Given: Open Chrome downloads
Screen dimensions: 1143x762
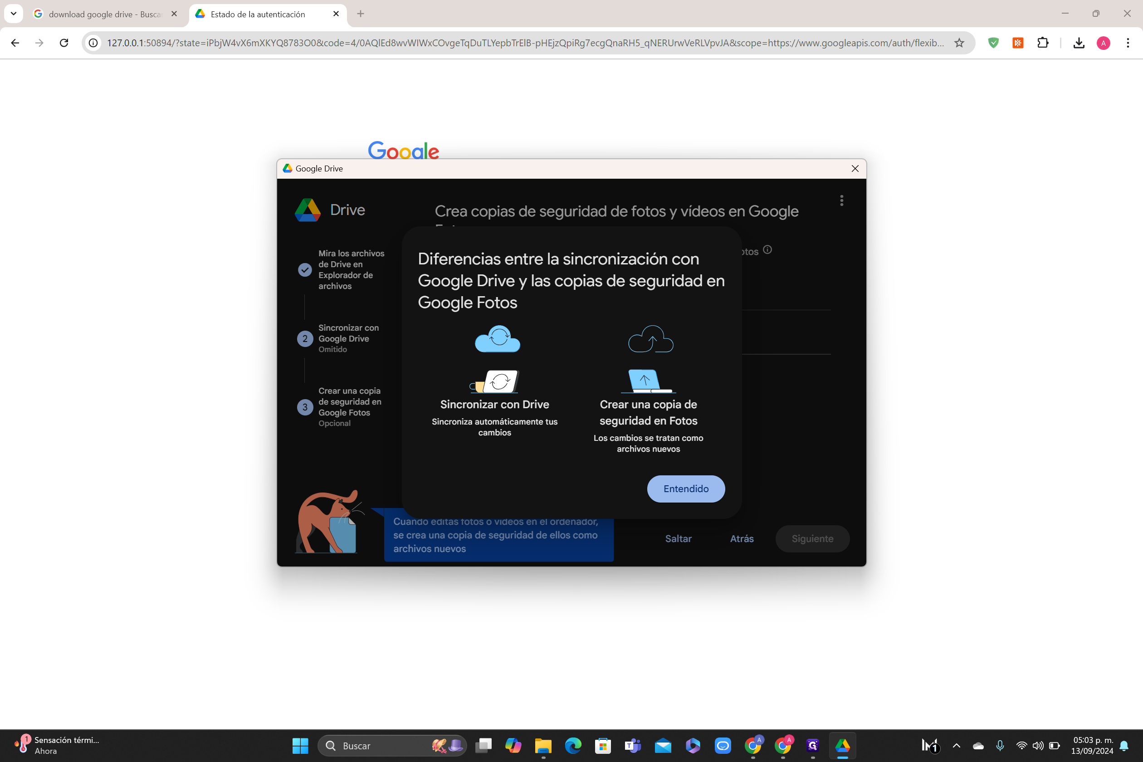Looking at the screenshot, I should (x=1079, y=43).
